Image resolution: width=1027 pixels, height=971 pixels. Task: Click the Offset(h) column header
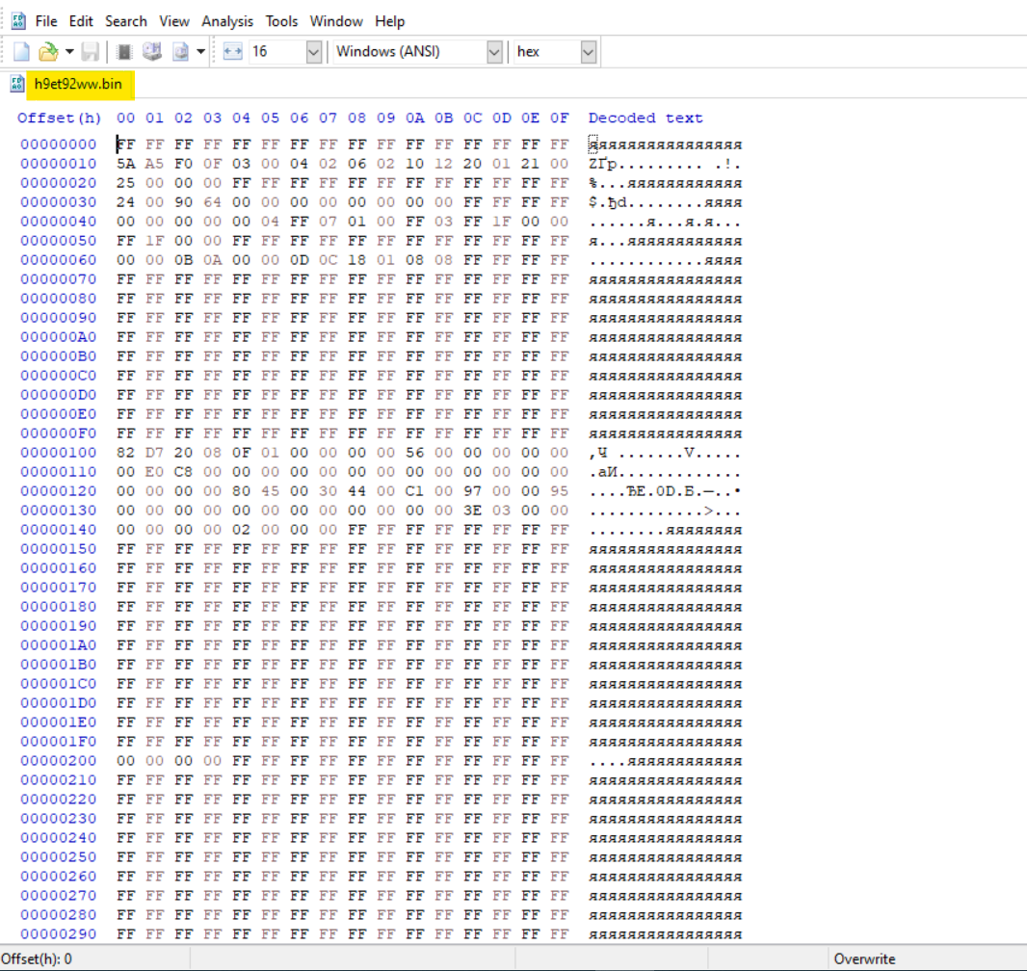tap(59, 118)
